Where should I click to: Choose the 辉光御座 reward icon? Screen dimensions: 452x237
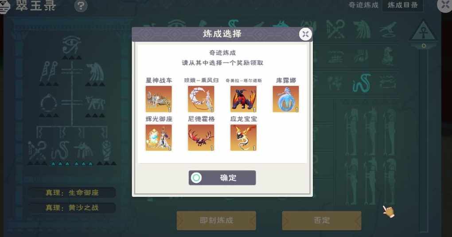click(x=159, y=137)
